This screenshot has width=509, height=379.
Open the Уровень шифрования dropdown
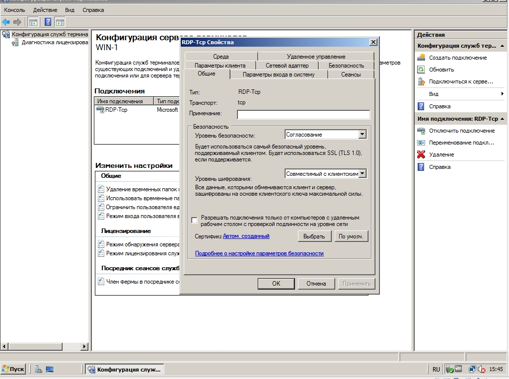tap(363, 174)
